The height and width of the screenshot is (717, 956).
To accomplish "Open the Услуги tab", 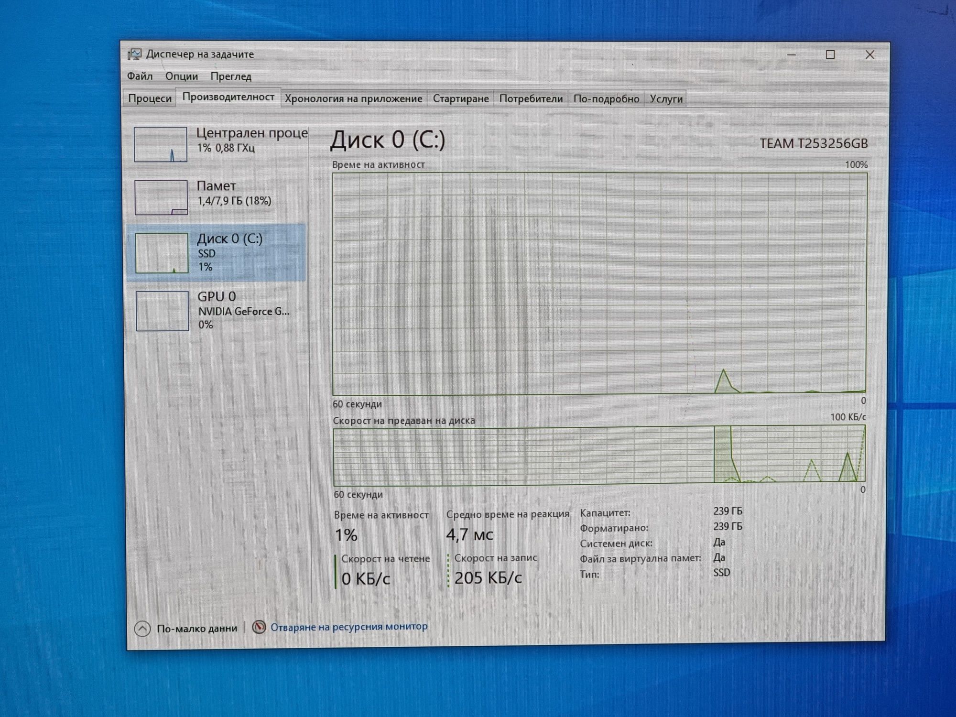I will click(x=666, y=99).
